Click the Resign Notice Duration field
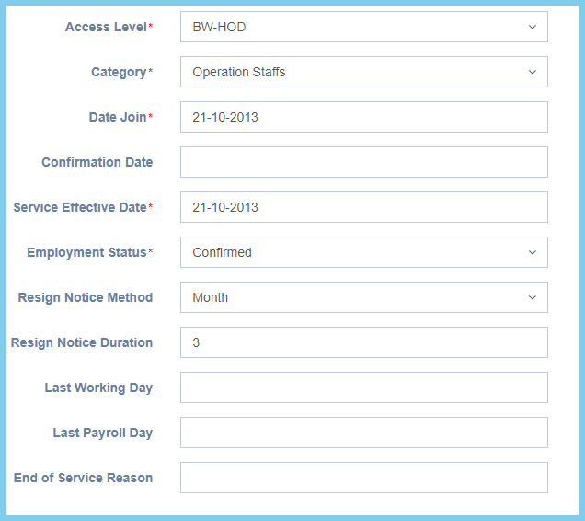 [x=363, y=342]
